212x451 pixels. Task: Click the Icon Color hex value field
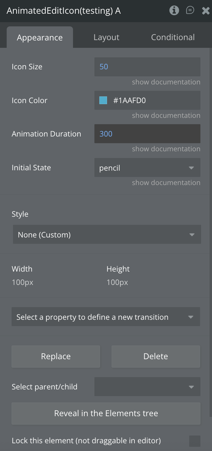tap(154, 101)
